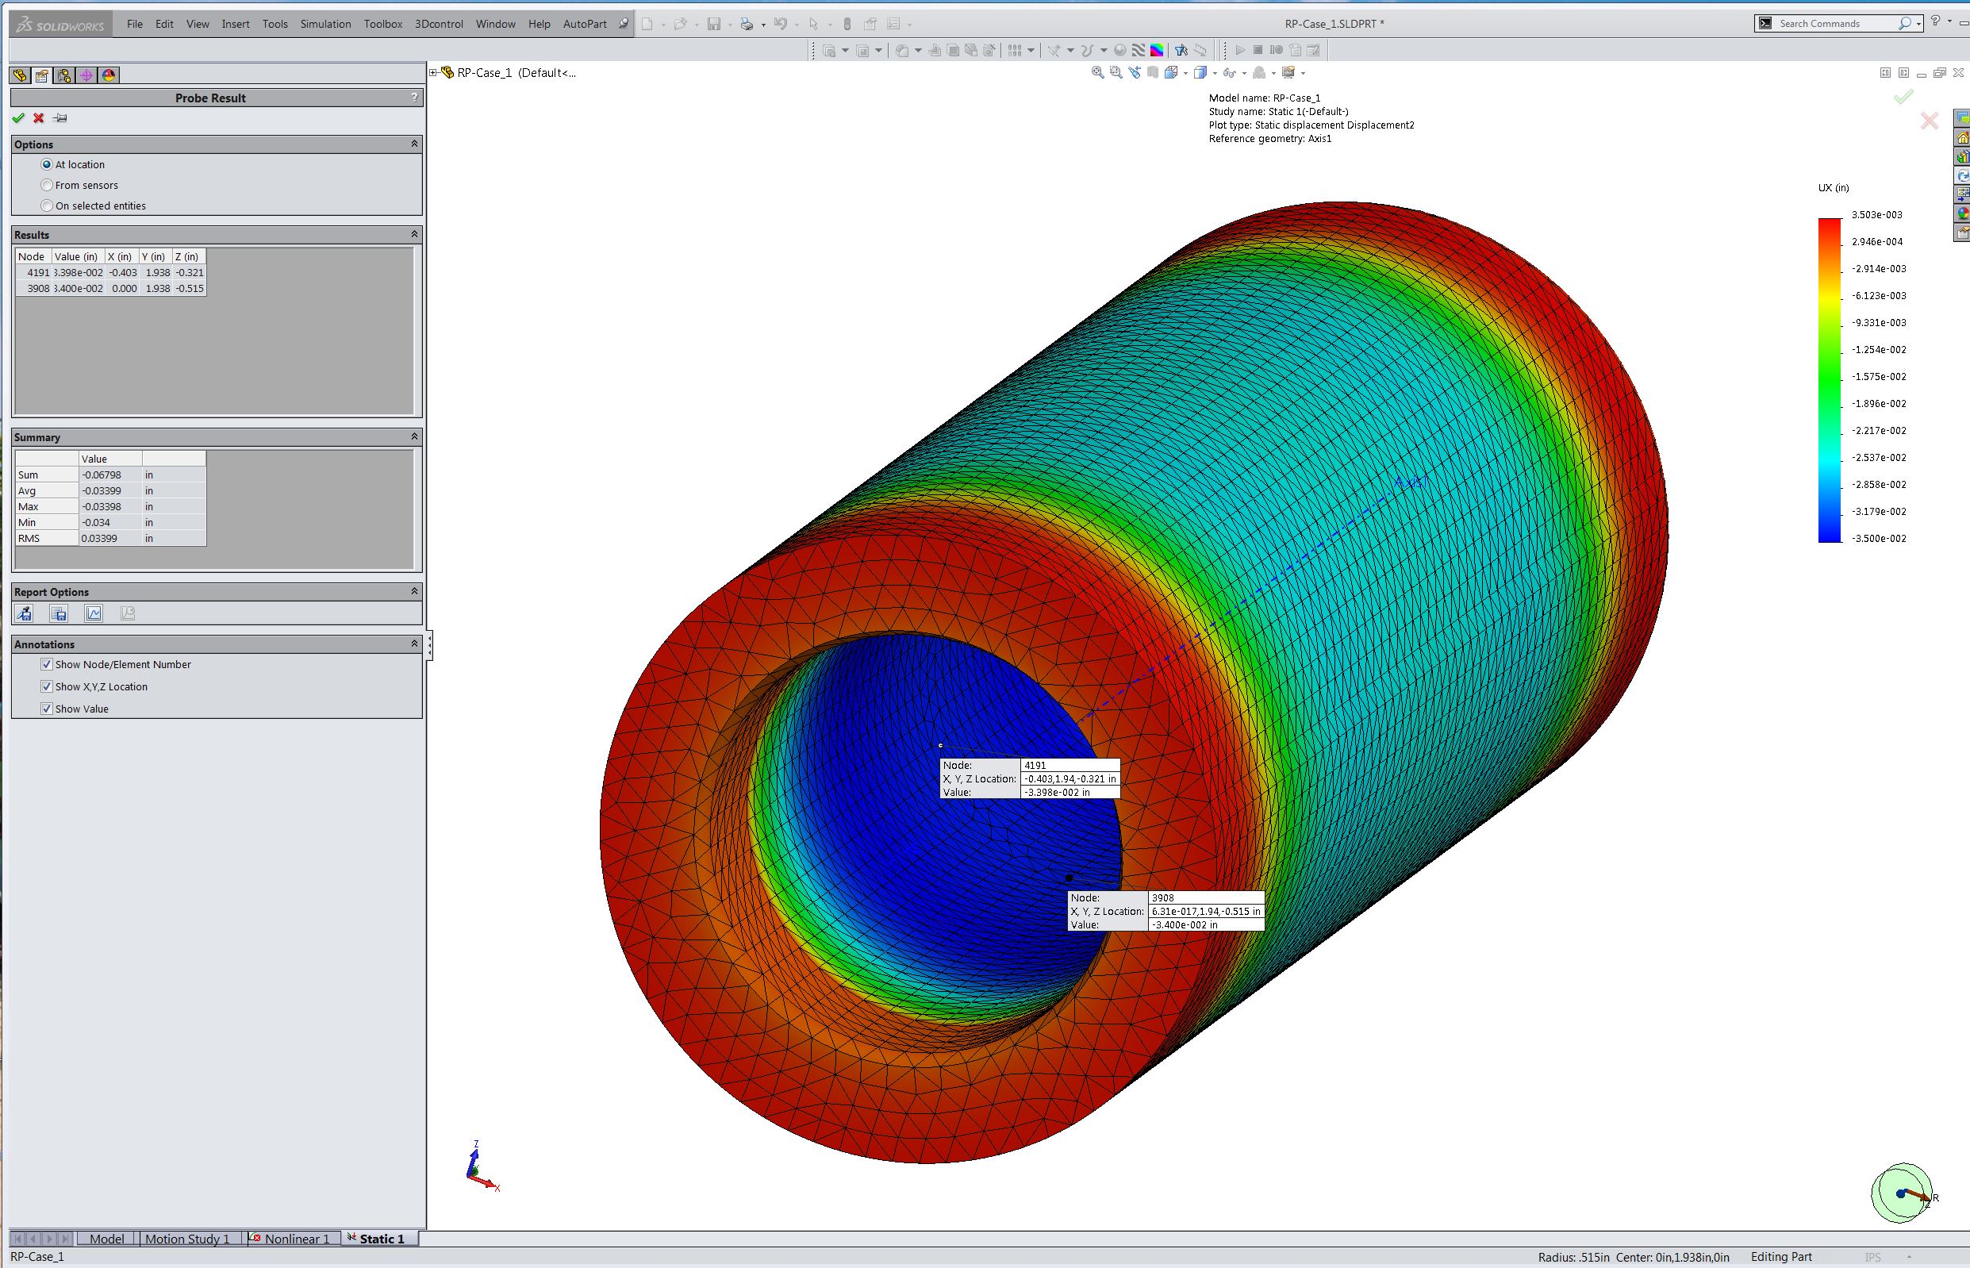Click the Print toolbar icon
Viewport: 1970px width, 1268px height.
[x=747, y=24]
